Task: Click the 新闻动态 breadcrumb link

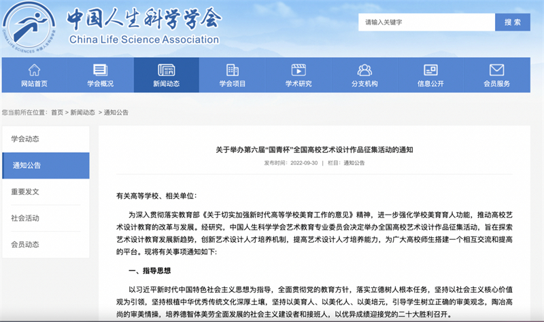Action: pos(83,112)
